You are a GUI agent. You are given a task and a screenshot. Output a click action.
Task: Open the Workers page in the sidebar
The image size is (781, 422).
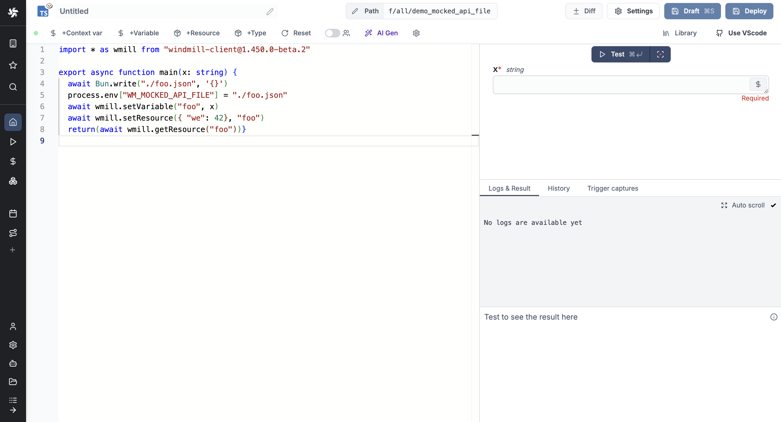pyautogui.click(x=13, y=364)
